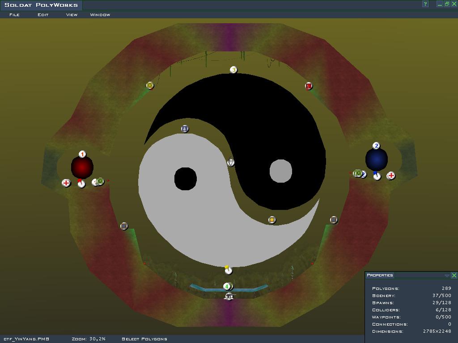Open the File menu
The image size is (458, 343).
[14, 15]
